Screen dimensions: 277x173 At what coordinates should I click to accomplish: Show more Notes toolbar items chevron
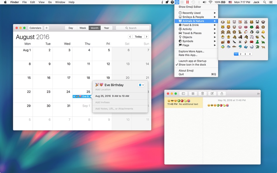click(258, 94)
